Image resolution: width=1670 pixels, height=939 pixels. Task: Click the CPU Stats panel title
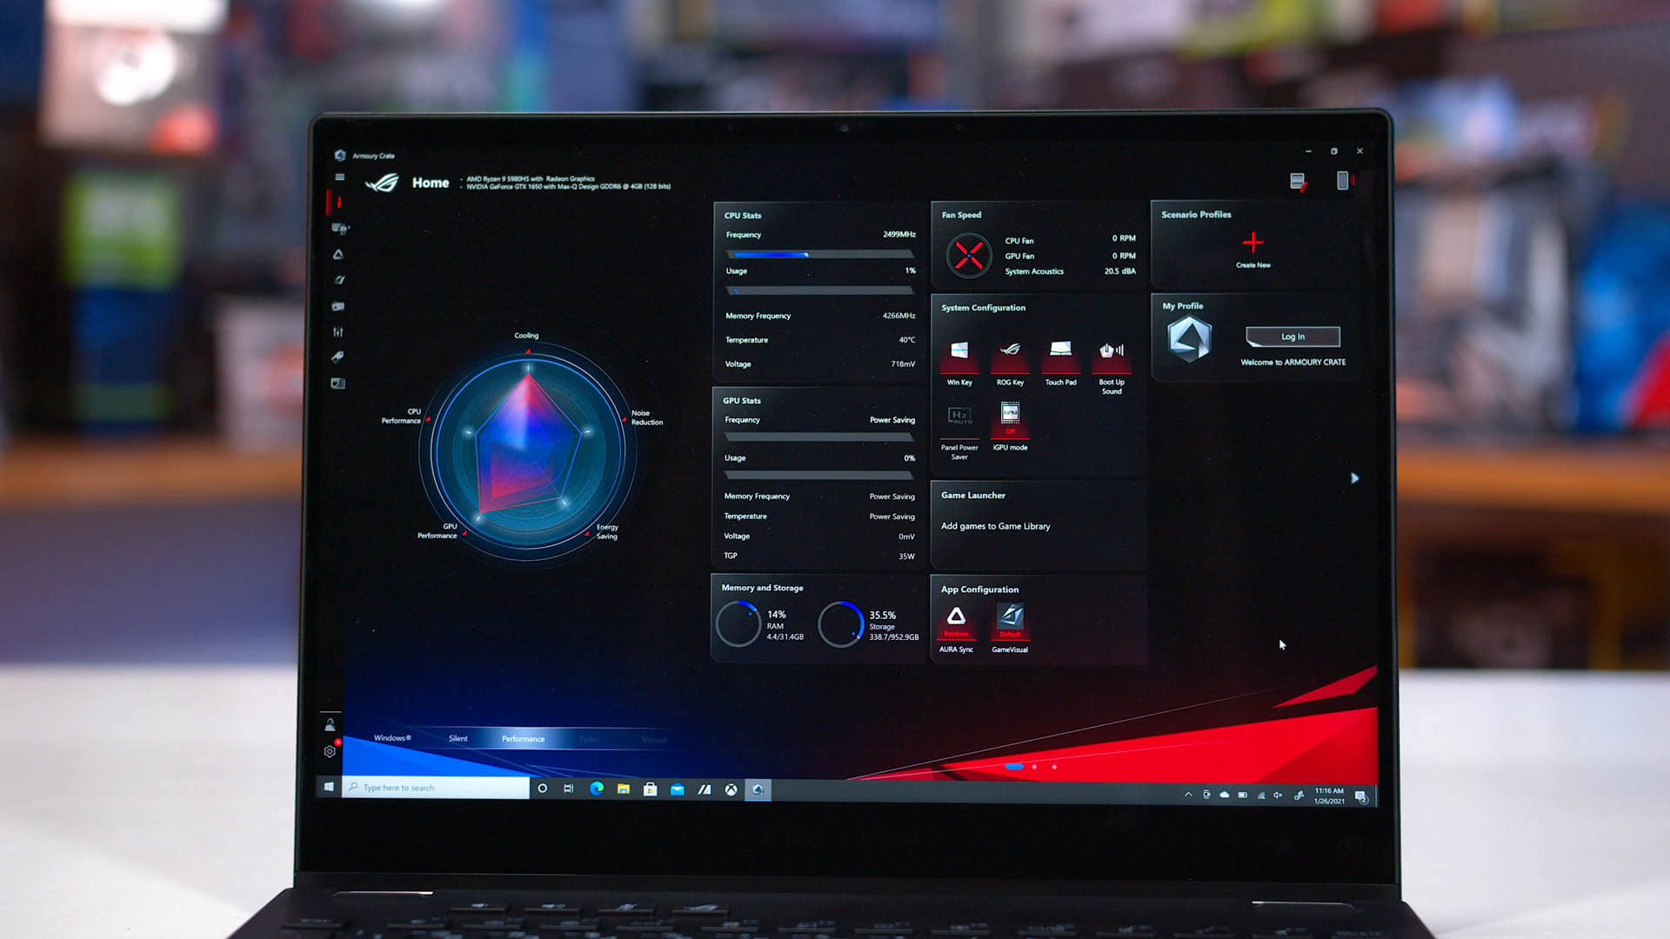click(x=743, y=216)
